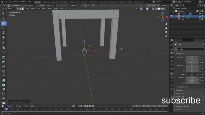Open the File menu
The width and height of the screenshot is (205, 115).
6,2
